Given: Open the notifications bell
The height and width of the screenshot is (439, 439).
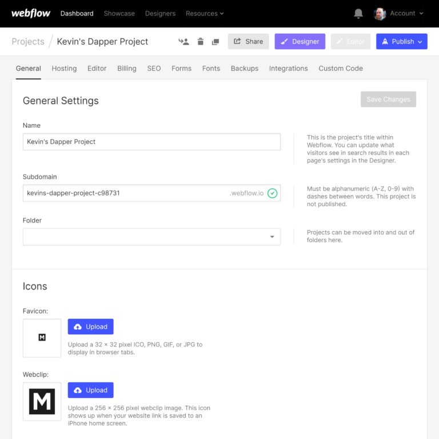Looking at the screenshot, I should (x=358, y=13).
